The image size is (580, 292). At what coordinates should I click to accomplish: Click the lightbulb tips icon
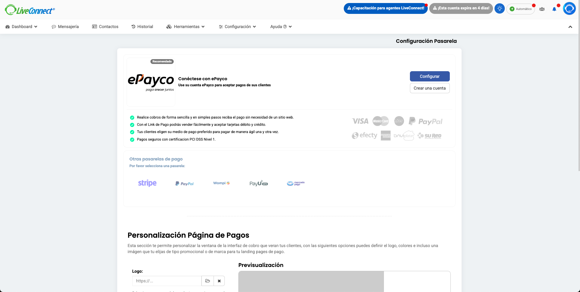point(499,8)
